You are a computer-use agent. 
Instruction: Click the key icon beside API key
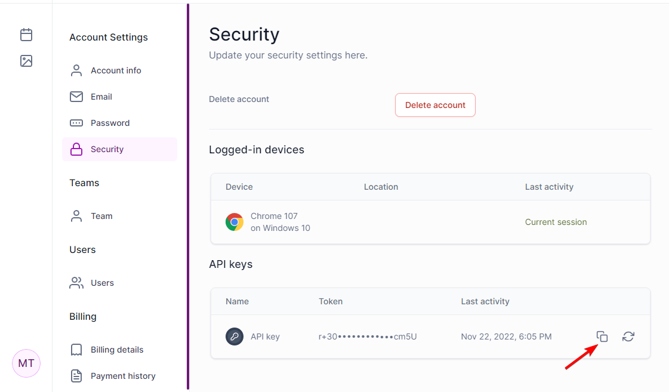point(235,337)
